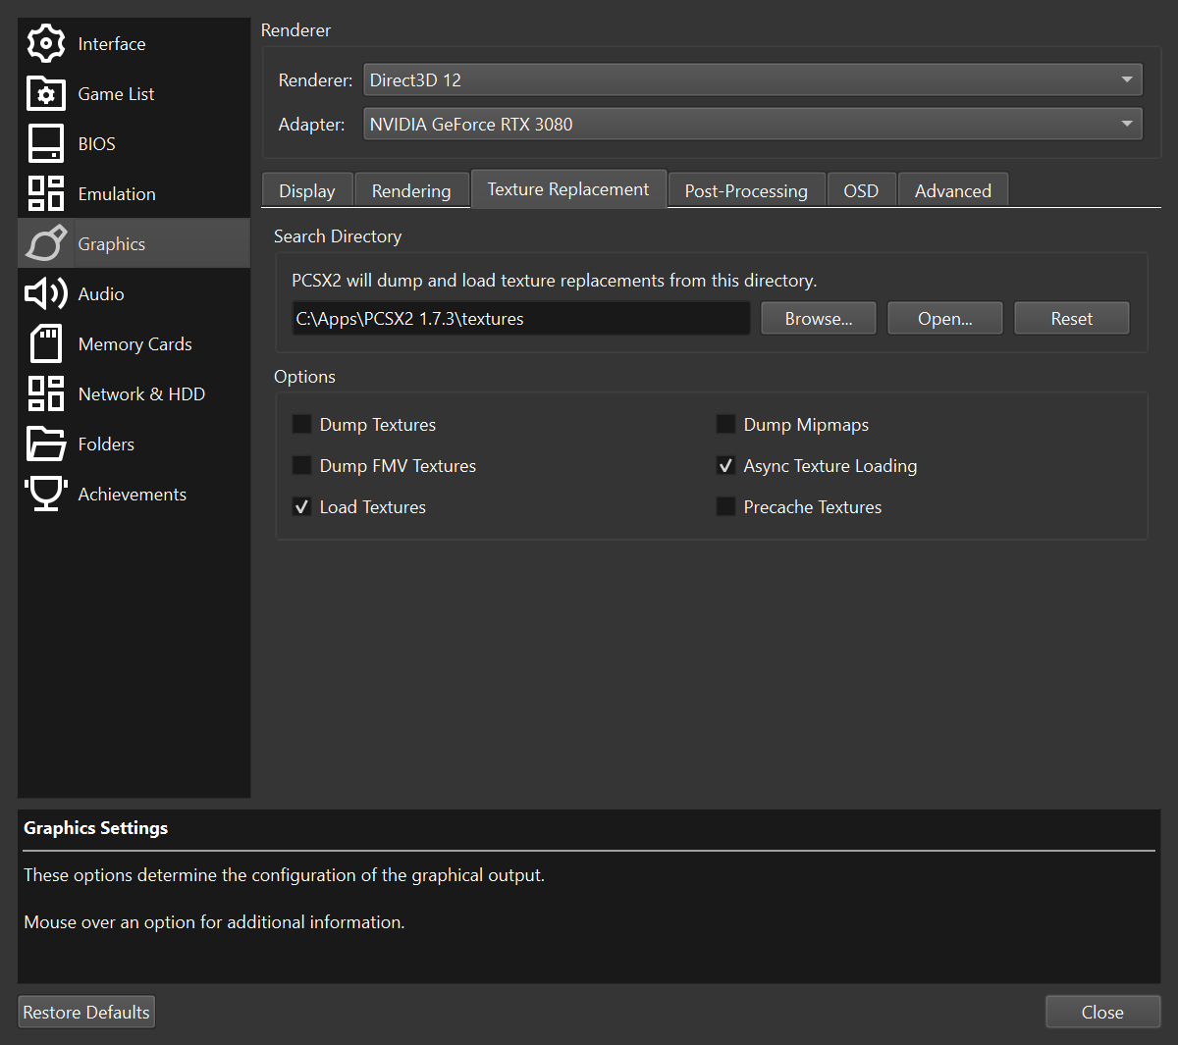1178x1045 pixels.
Task: Click the 'Graphics Settings' help heading
Action: [x=96, y=827]
